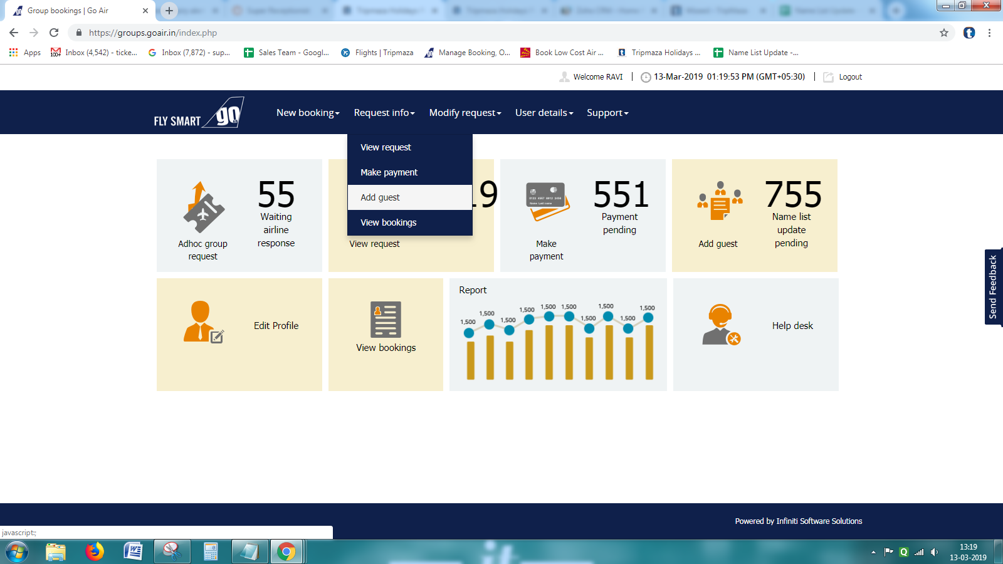
Task: Click the View bookings label on the card
Action: (x=386, y=348)
